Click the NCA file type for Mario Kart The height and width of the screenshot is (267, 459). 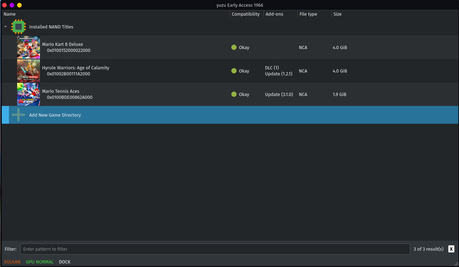pyautogui.click(x=303, y=48)
